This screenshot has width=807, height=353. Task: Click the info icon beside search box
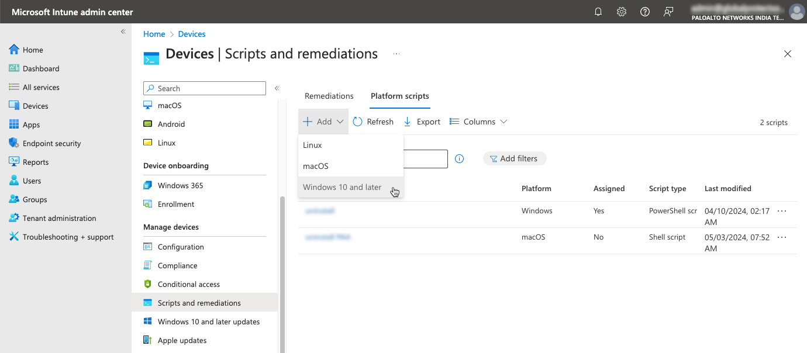(x=459, y=158)
